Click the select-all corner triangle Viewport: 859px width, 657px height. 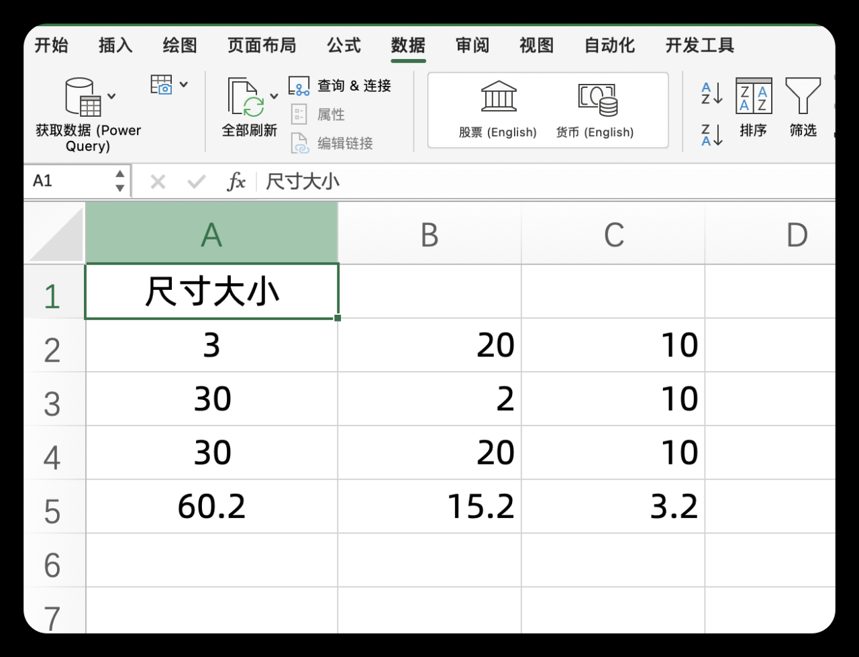click(x=57, y=234)
